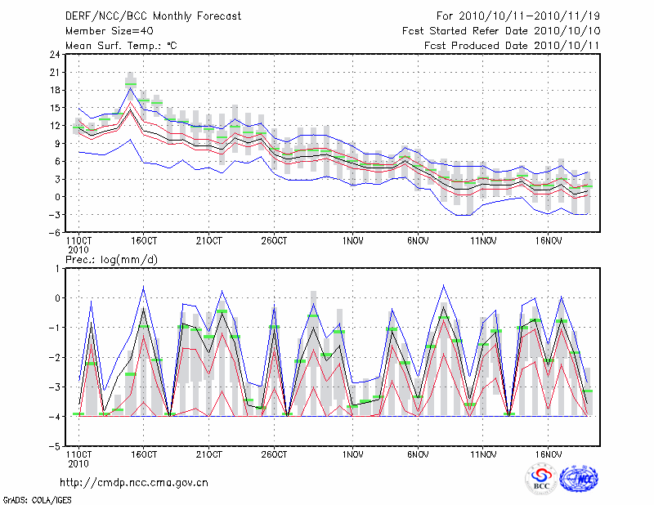Click the Fcst Started Refer Date text

pyautogui.click(x=501, y=30)
